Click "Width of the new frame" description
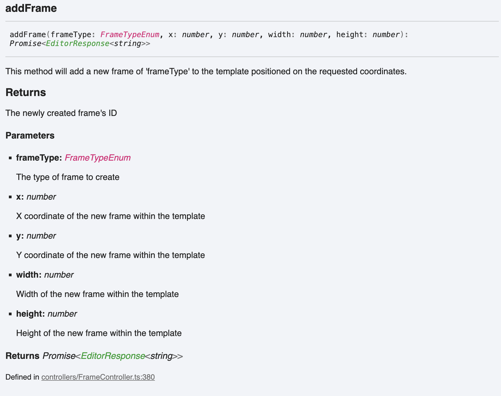Viewport: 501px width, 396px height. point(97,294)
